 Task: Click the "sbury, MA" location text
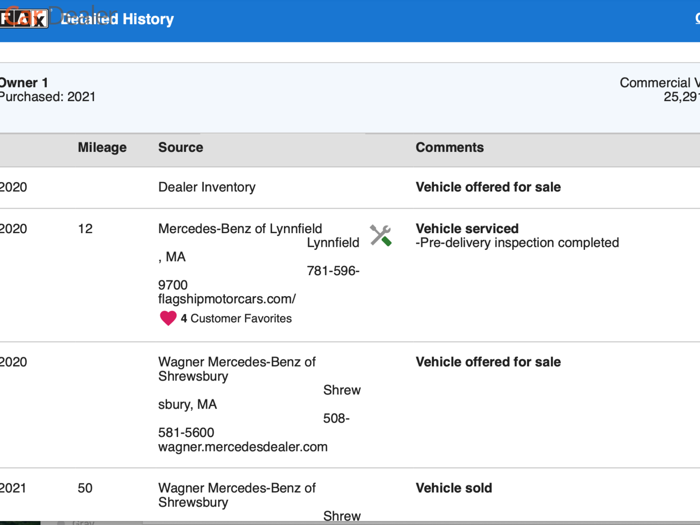[188, 404]
